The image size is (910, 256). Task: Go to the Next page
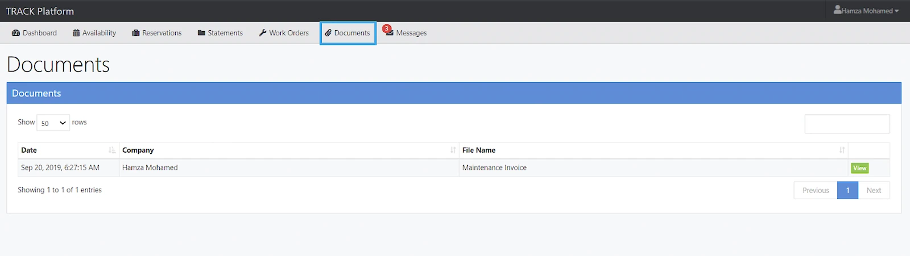point(874,191)
